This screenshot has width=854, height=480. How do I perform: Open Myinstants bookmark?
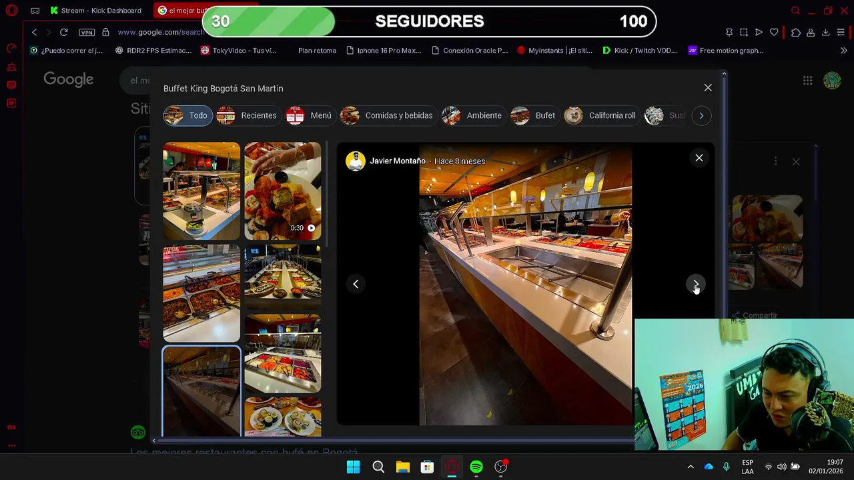555,51
